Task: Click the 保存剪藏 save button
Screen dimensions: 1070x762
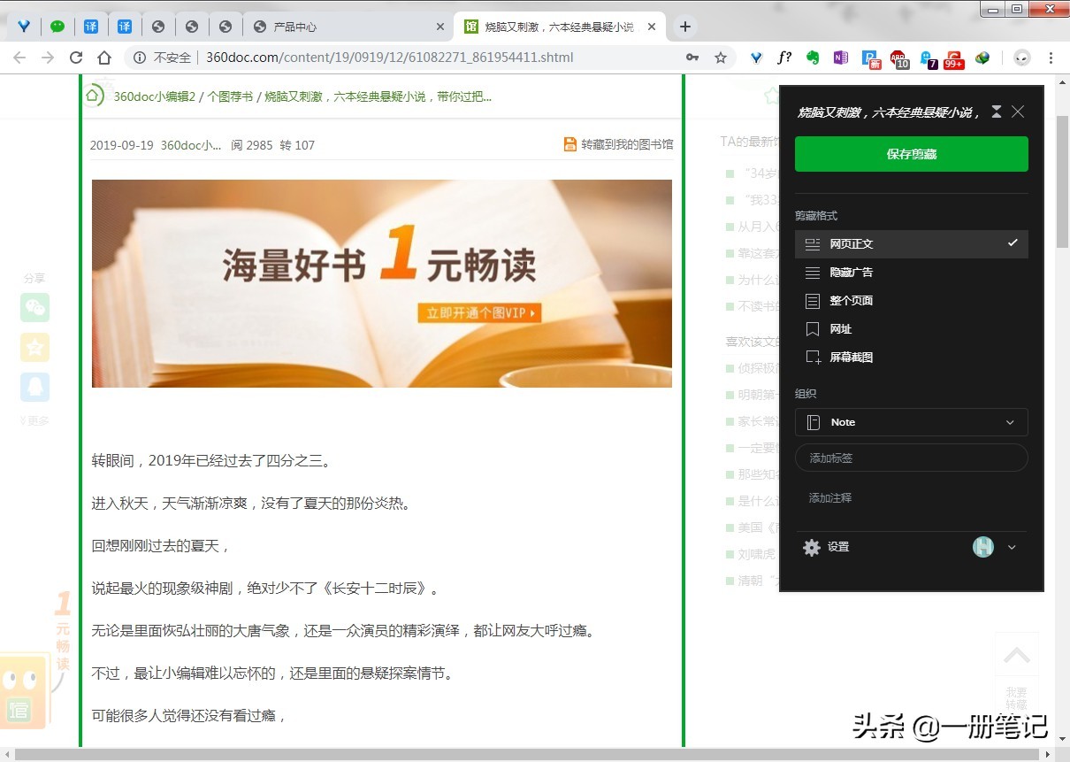Action: [x=911, y=153]
